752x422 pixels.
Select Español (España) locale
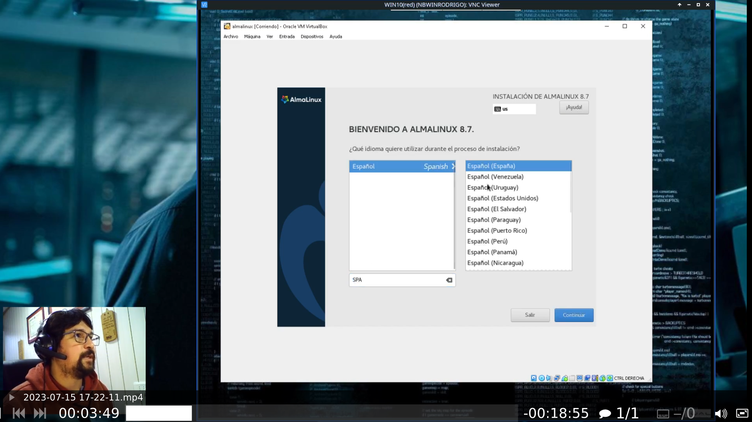pyautogui.click(x=518, y=166)
